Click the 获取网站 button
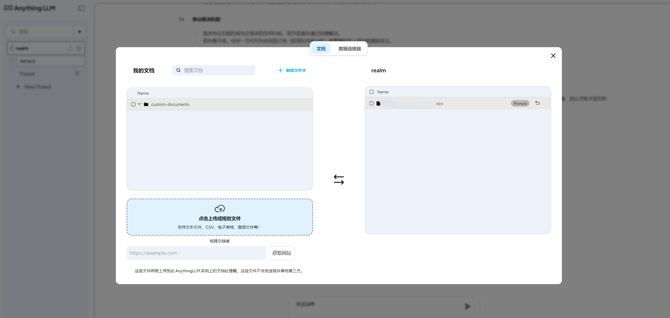 point(282,253)
